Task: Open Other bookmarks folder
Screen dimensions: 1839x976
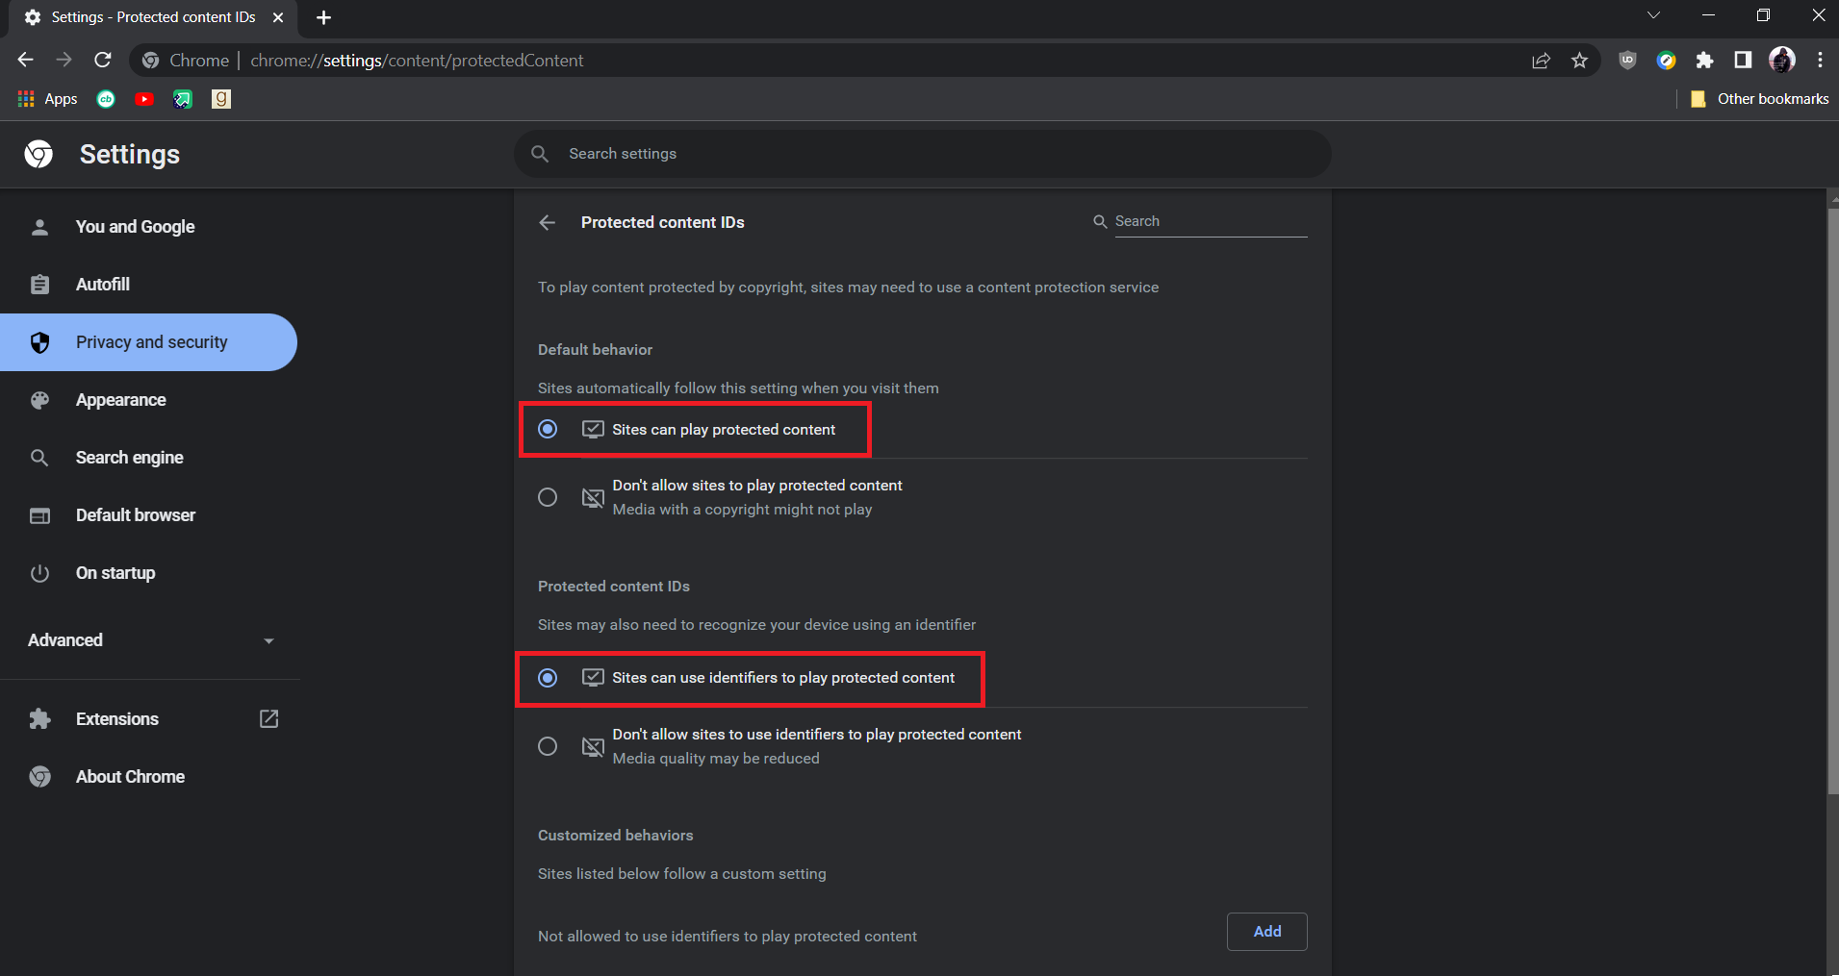Action: (x=1759, y=99)
